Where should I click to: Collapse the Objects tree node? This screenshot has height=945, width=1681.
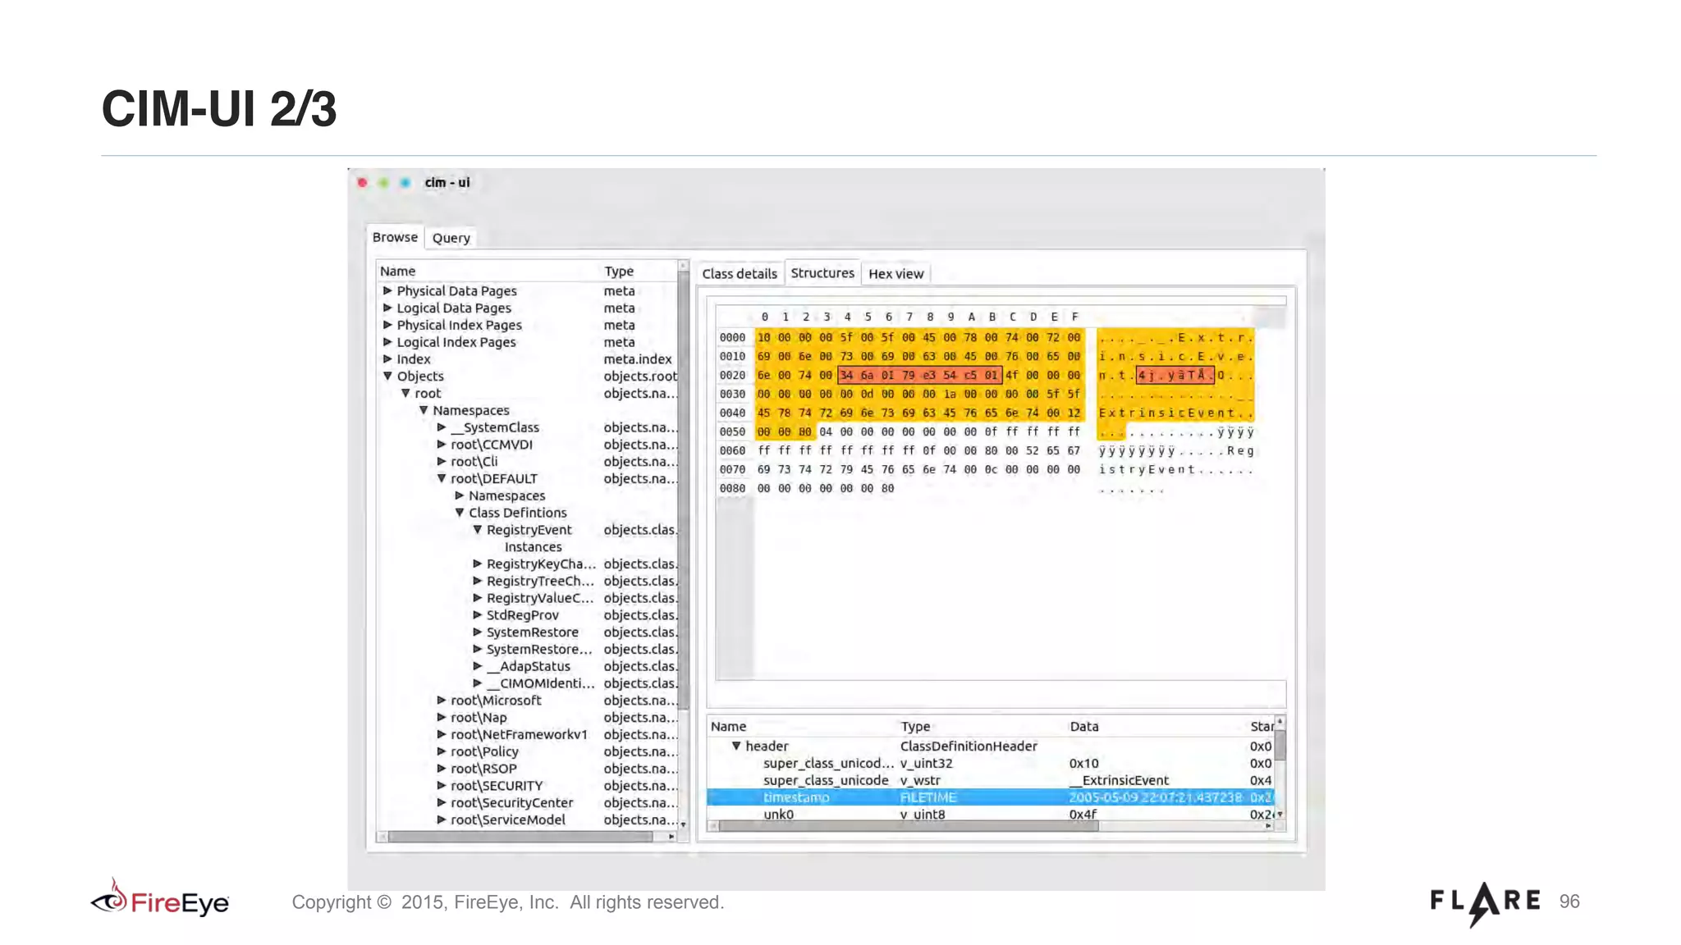387,377
